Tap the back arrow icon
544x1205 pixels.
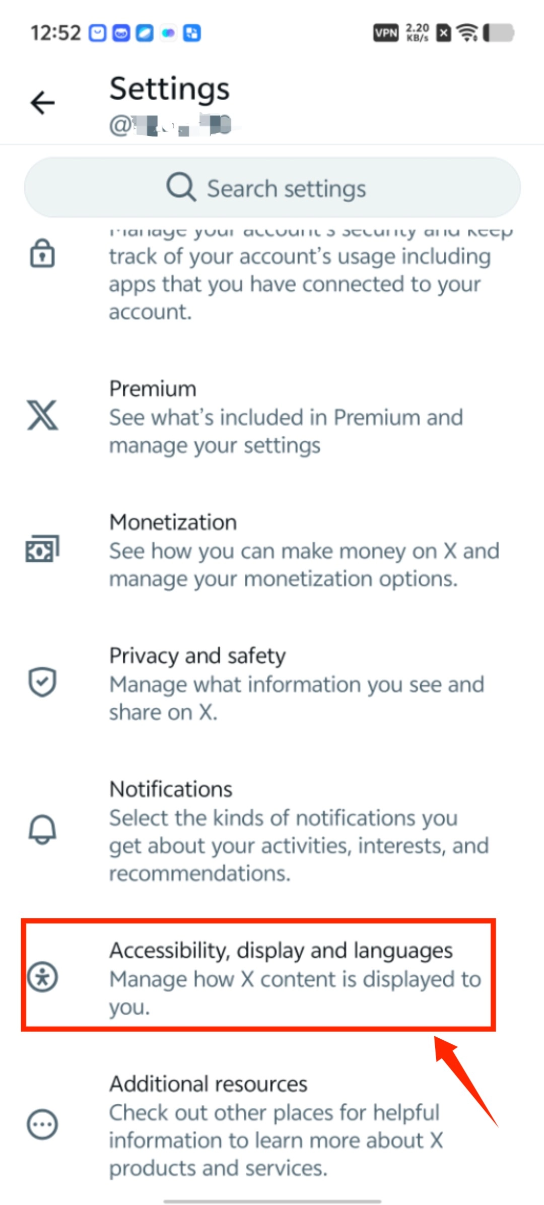pyautogui.click(x=43, y=103)
